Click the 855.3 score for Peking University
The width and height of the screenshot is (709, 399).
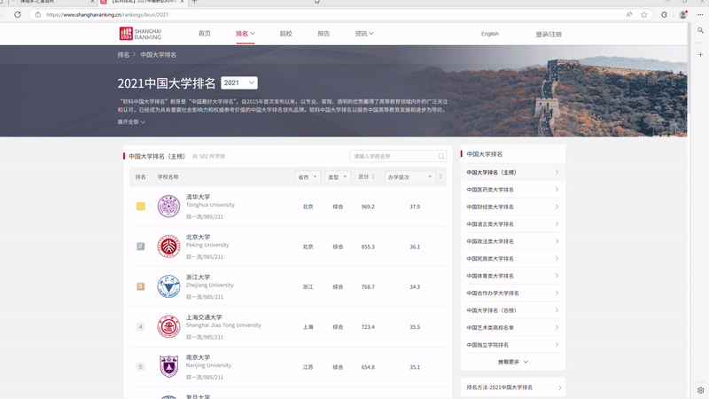coord(368,246)
